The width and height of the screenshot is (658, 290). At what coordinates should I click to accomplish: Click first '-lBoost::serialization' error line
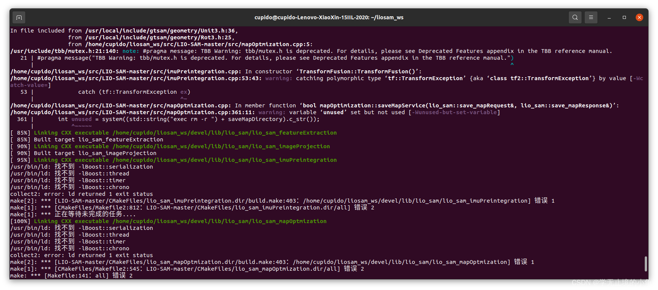click(82, 167)
